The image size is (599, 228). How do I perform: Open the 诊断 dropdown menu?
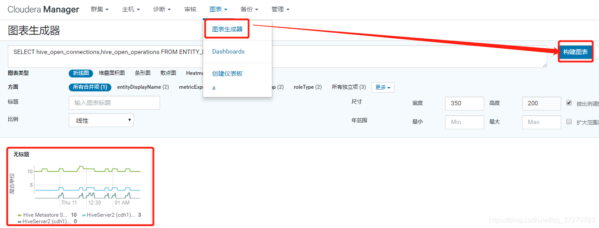point(162,9)
